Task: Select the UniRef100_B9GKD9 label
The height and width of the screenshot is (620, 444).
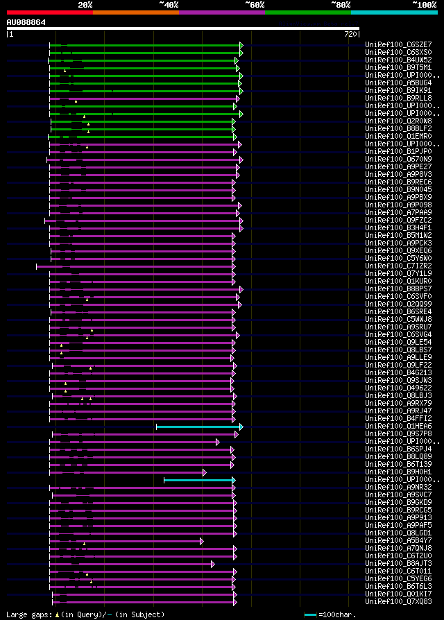Action: [x=398, y=503]
